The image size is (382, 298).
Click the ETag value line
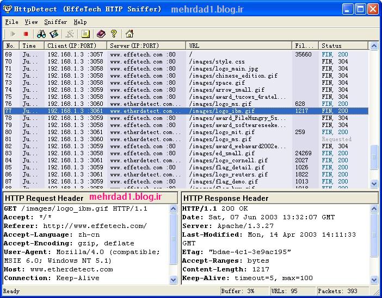(237, 252)
